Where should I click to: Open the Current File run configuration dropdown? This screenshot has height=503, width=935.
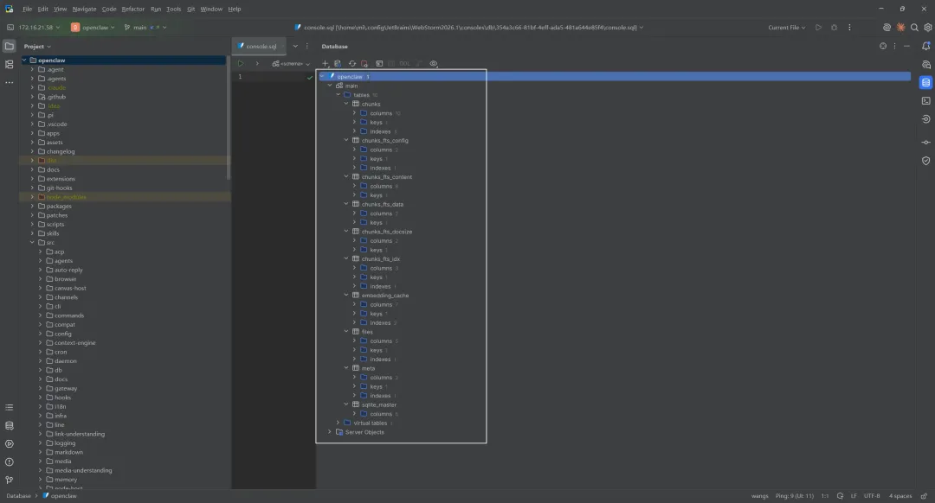[x=786, y=28]
